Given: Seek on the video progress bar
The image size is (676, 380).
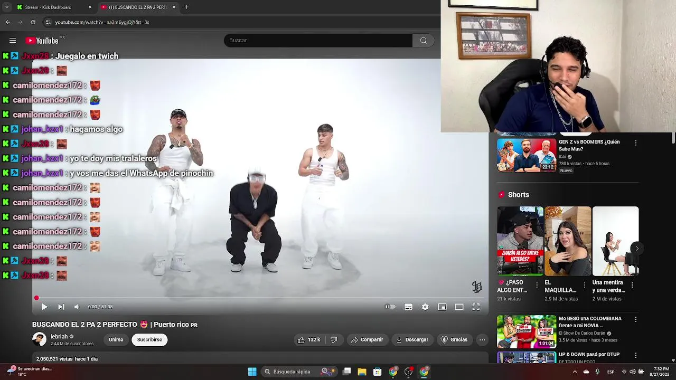Looking at the screenshot, I should 259,298.
